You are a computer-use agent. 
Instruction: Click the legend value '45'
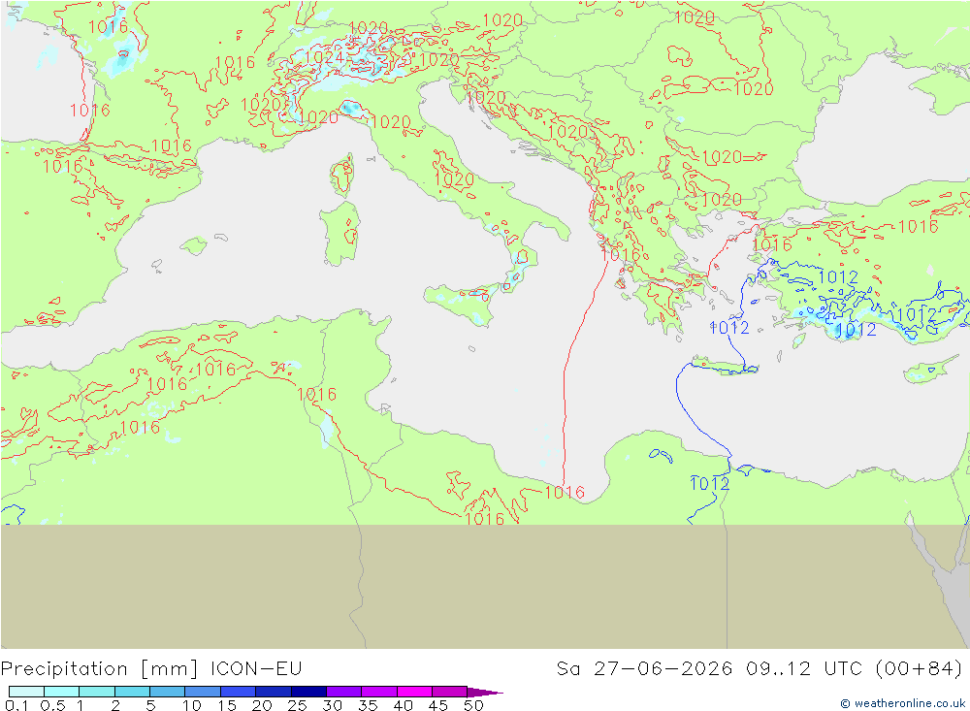click(438, 705)
